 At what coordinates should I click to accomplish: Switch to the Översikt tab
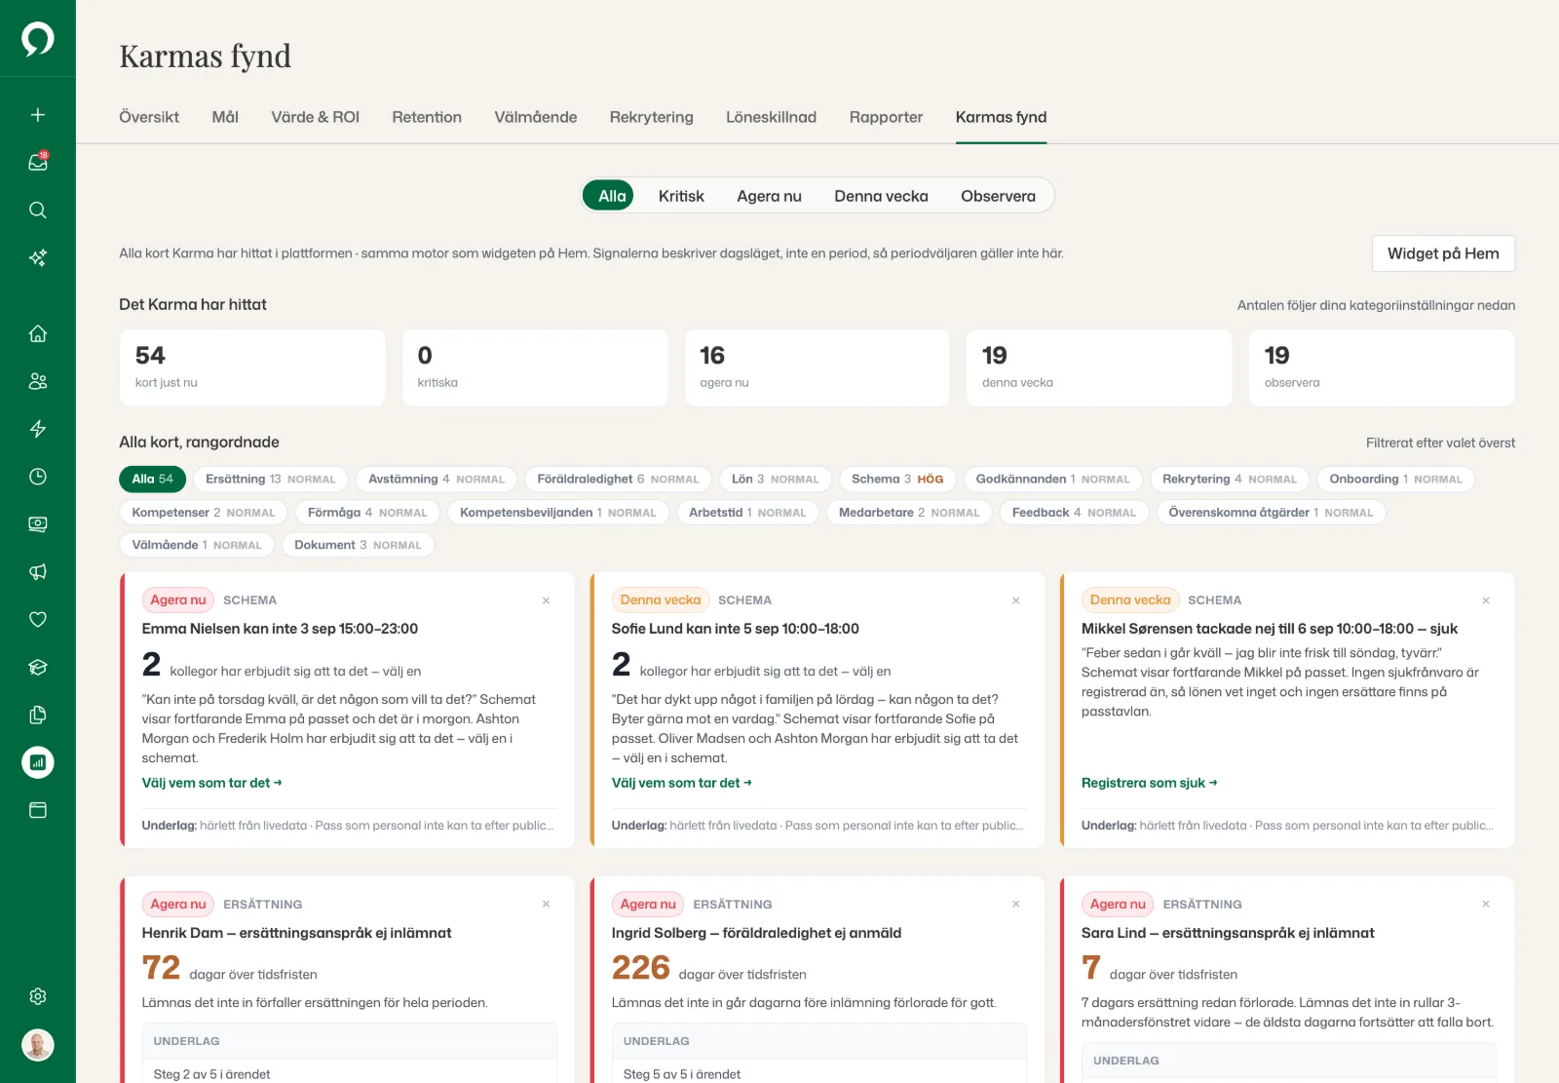coord(149,117)
